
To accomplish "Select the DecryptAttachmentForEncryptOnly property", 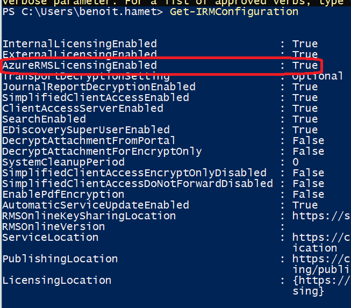I will [x=102, y=152].
